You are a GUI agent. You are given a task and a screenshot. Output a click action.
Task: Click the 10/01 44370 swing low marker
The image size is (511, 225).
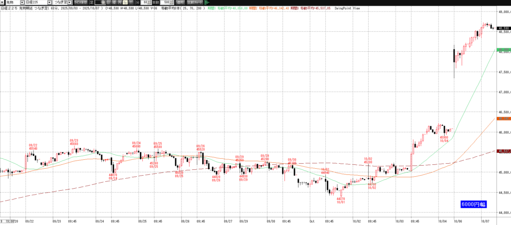pyautogui.click(x=341, y=201)
